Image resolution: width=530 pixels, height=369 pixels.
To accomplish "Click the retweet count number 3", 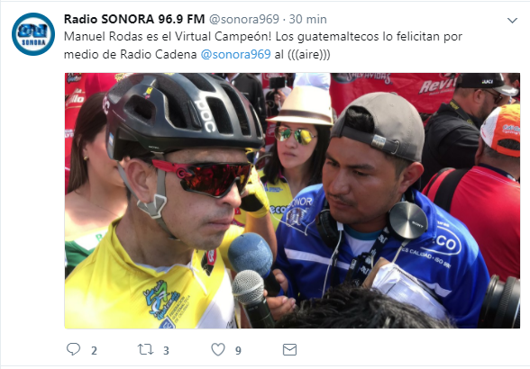I will (x=166, y=351).
